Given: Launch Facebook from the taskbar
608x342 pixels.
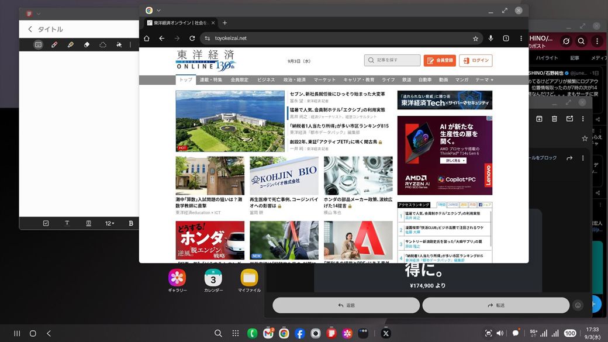Looking at the screenshot, I should pyautogui.click(x=300, y=333).
